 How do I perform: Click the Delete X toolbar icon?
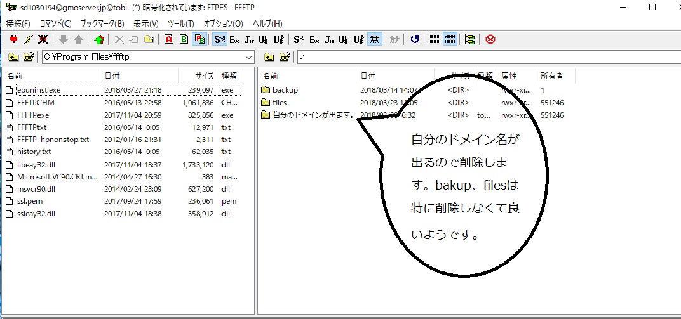119,39
